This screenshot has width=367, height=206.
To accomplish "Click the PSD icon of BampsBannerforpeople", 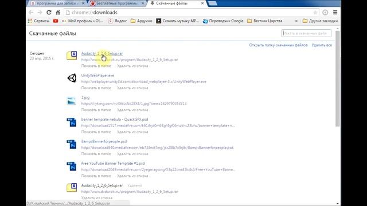I will 72,144.
